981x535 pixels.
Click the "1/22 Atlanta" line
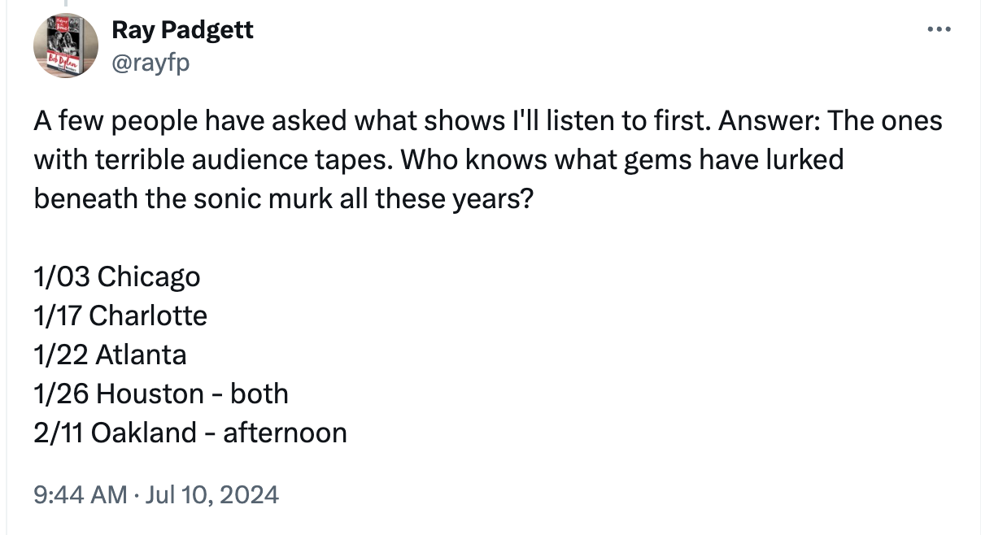click(x=110, y=354)
